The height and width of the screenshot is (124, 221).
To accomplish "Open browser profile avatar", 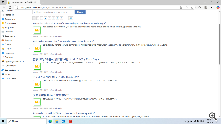I will click(206, 7).
